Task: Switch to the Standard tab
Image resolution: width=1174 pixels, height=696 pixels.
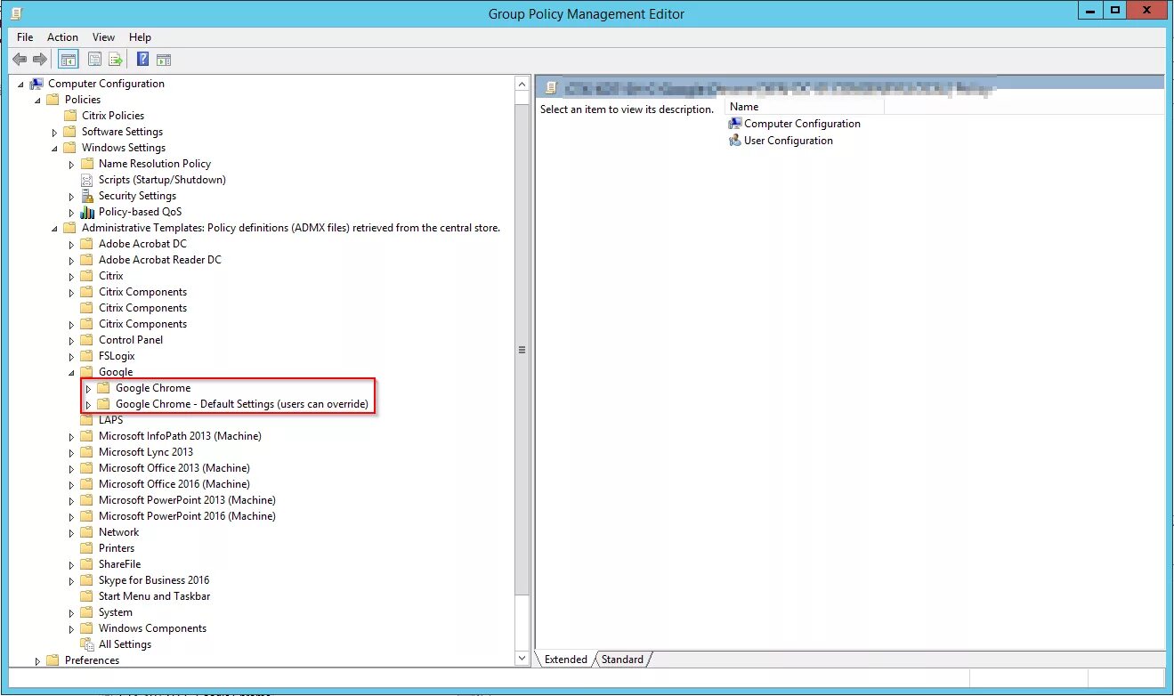Action: click(x=622, y=660)
